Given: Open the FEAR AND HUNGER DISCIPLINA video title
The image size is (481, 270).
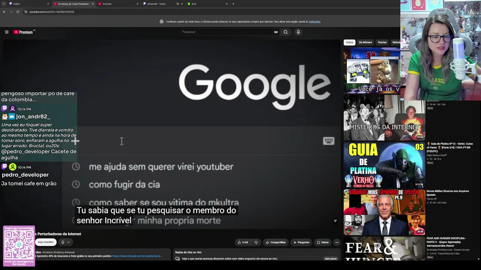Looking at the screenshot, I should [447, 242].
